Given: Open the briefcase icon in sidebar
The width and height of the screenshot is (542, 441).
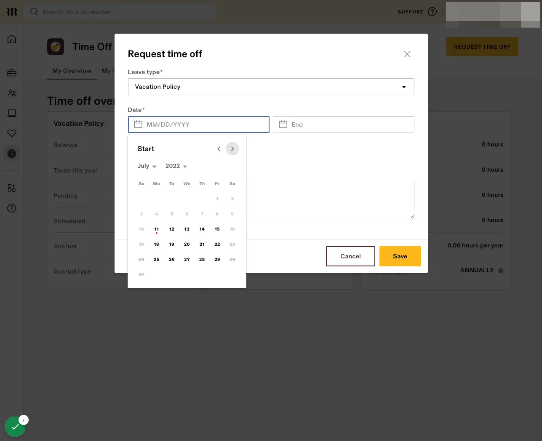Looking at the screenshot, I should pyautogui.click(x=12, y=73).
